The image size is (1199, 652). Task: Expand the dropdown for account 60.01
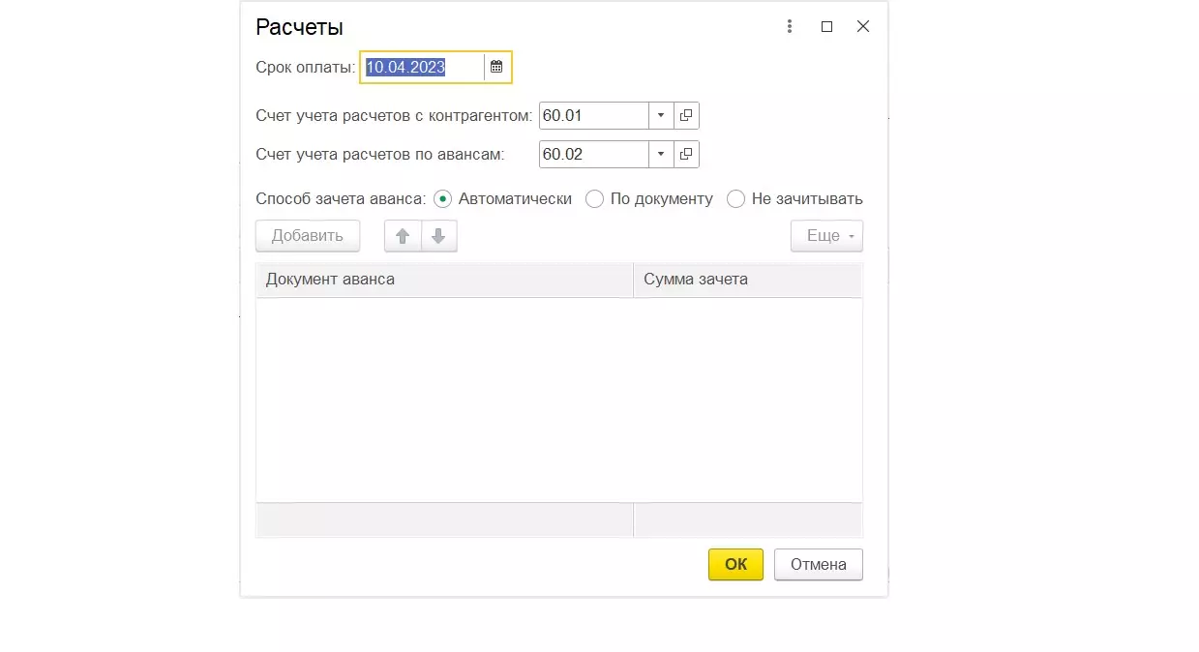661,116
